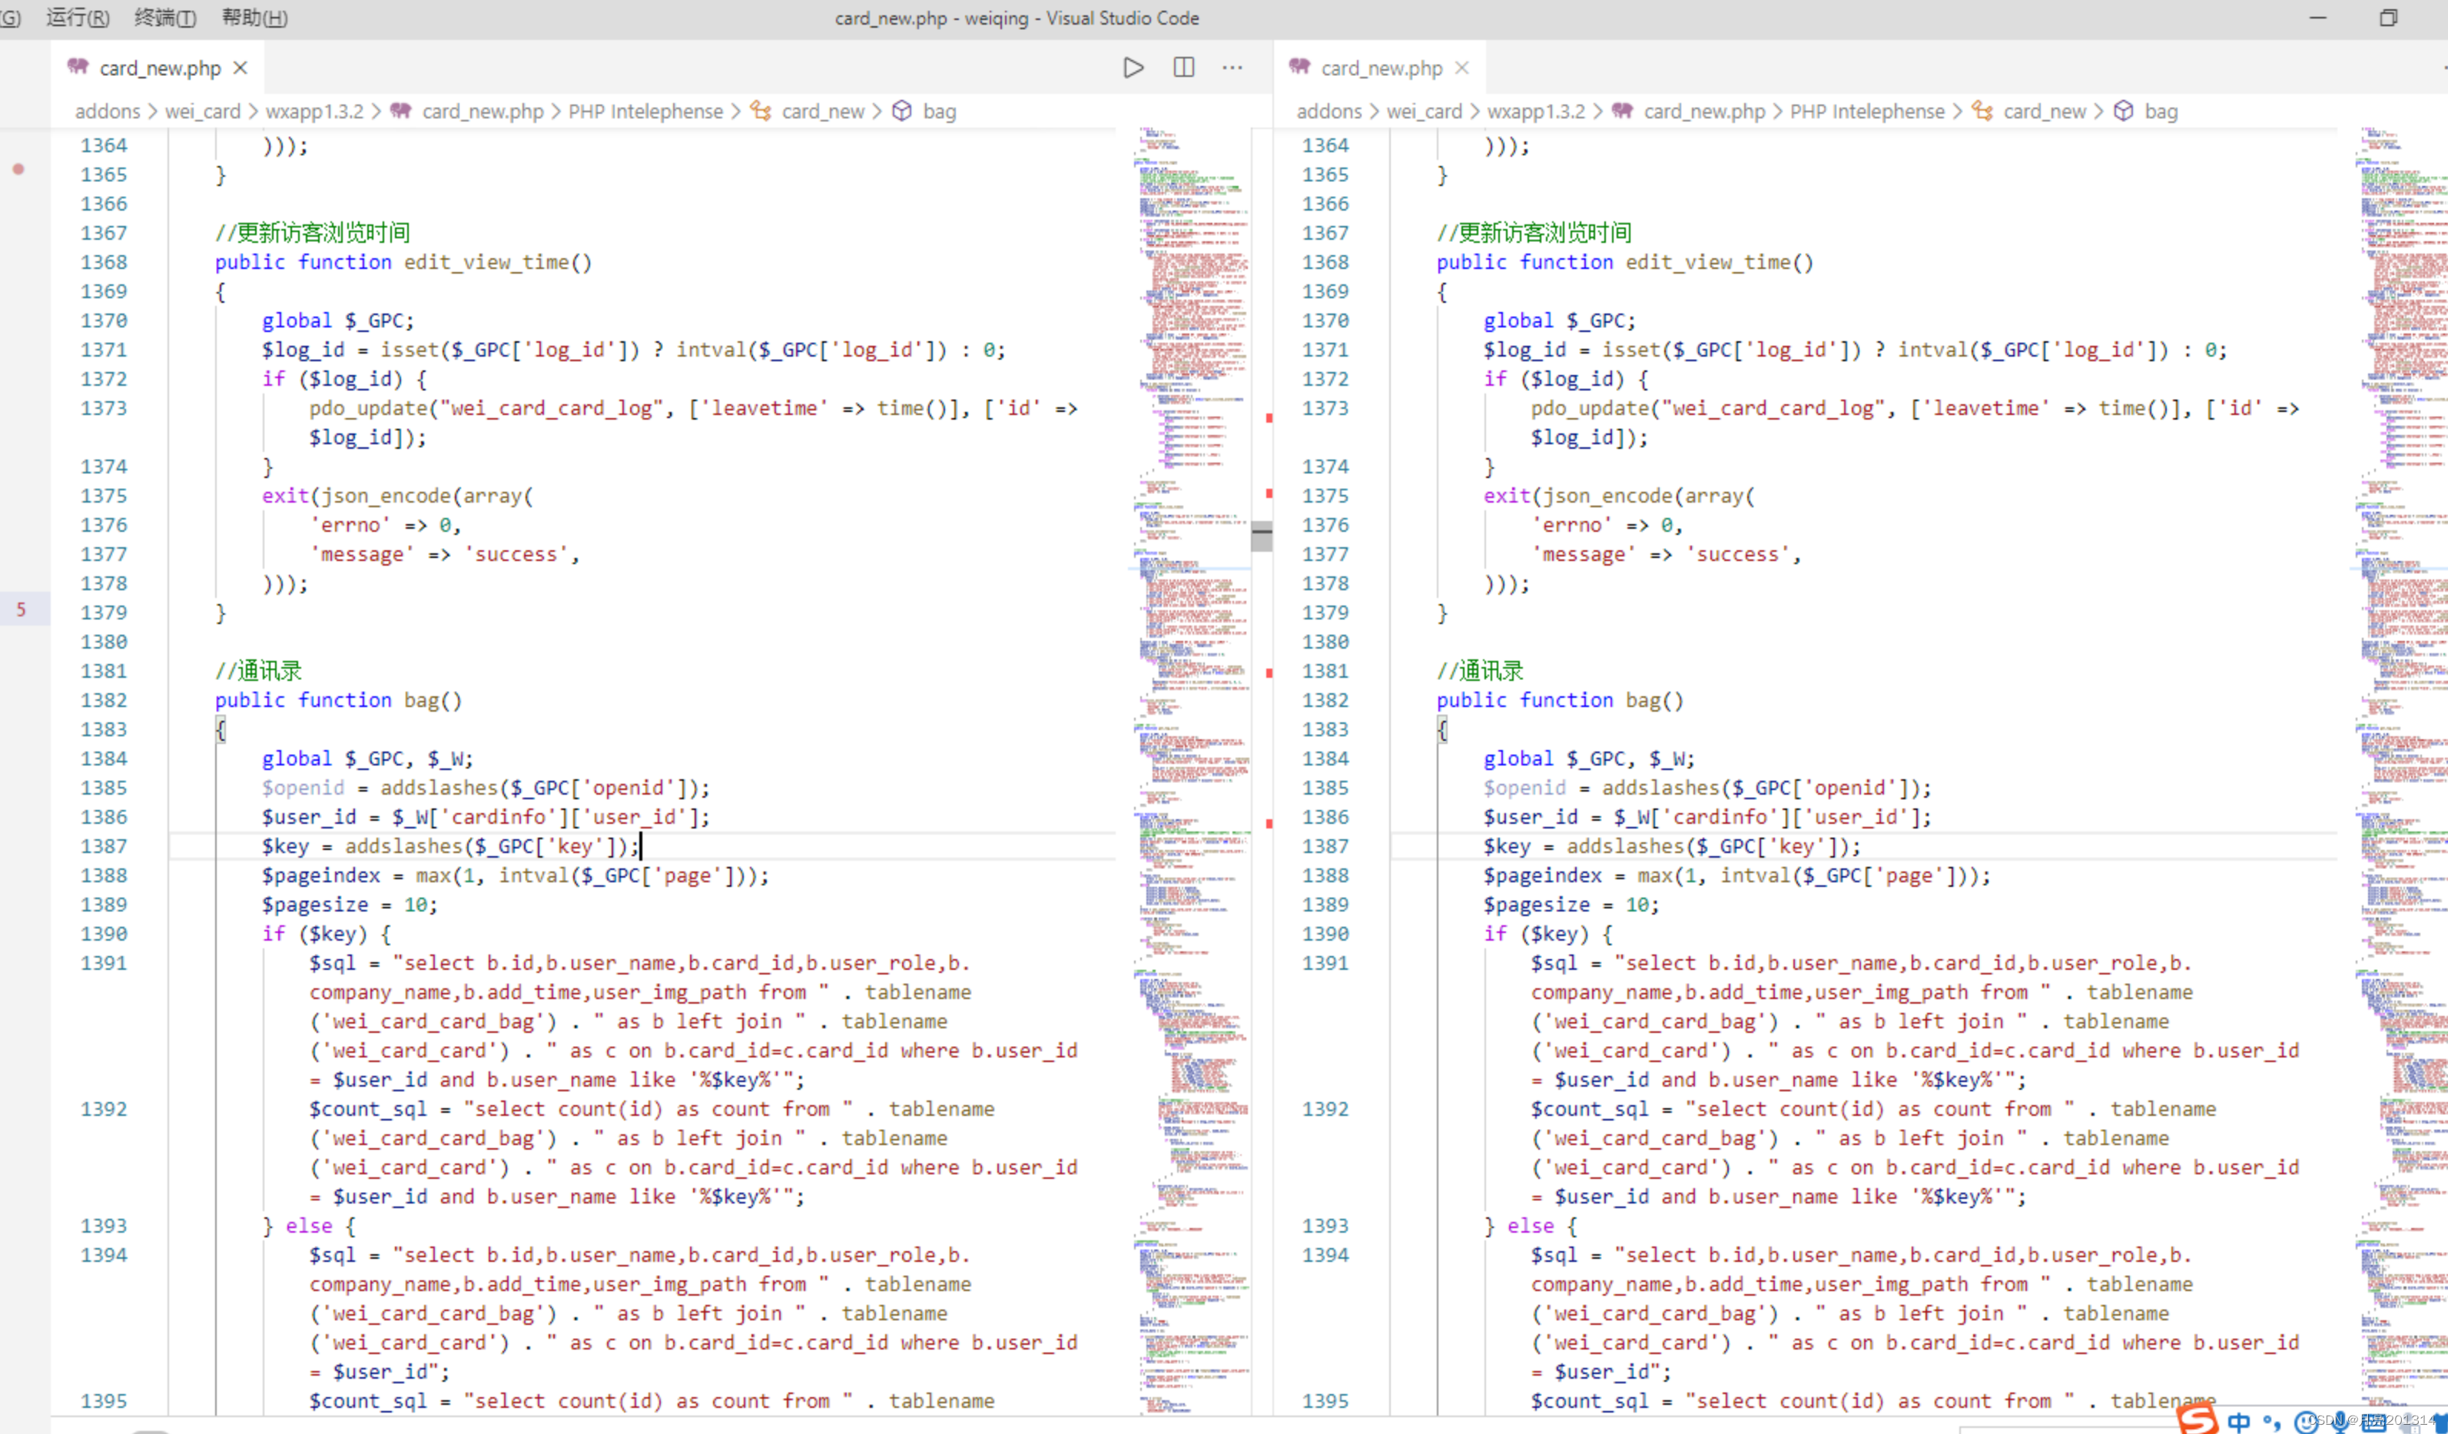Click line number 1387 in left editor
This screenshot has height=1434, width=2448.
coord(104,846)
